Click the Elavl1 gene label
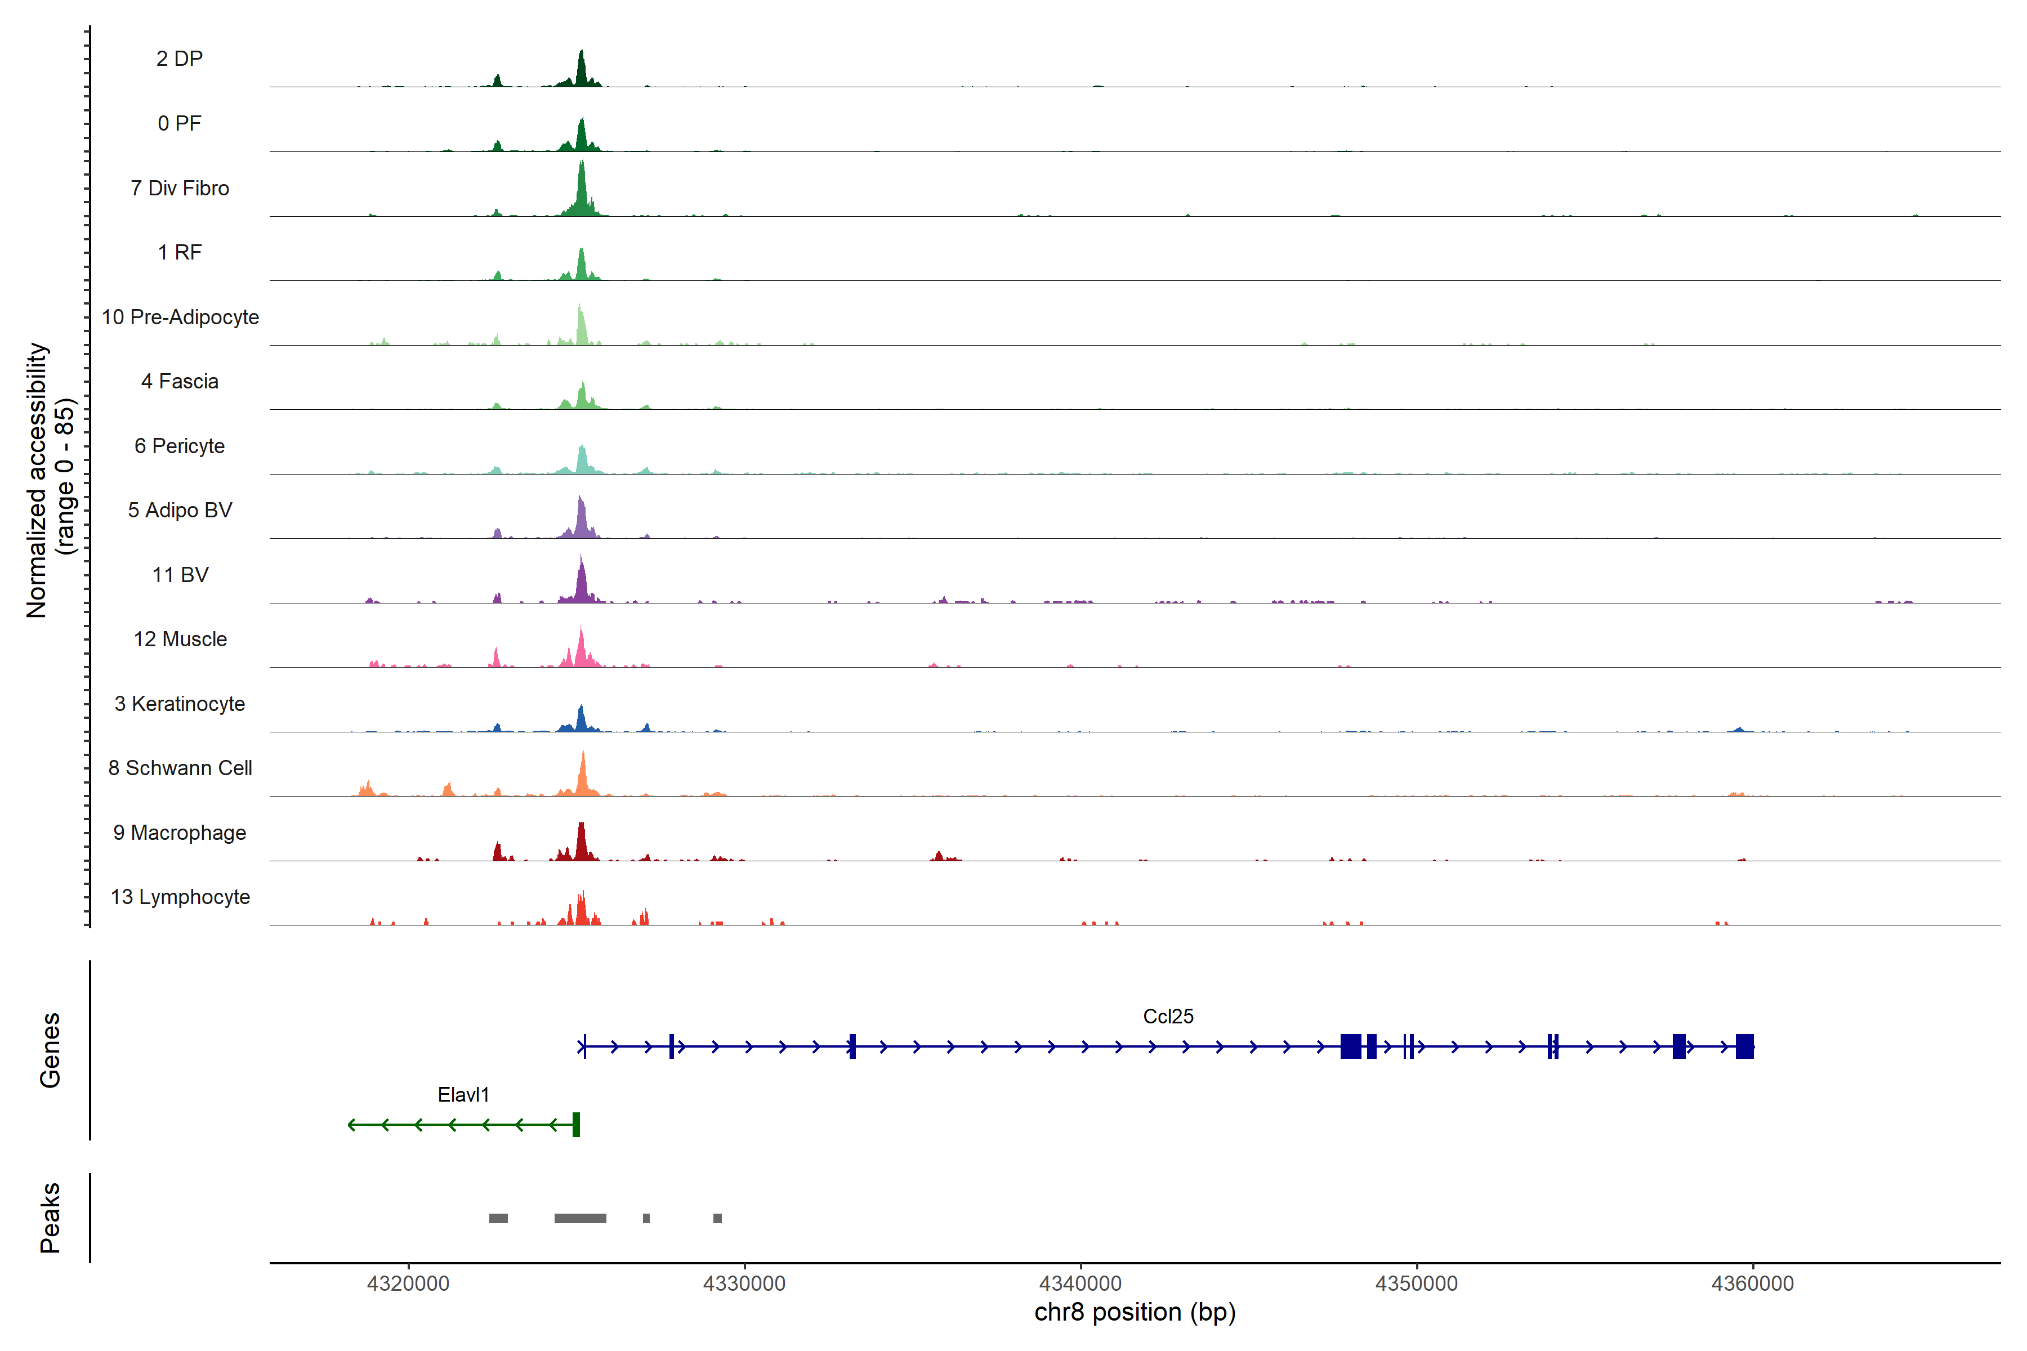 click(463, 1094)
